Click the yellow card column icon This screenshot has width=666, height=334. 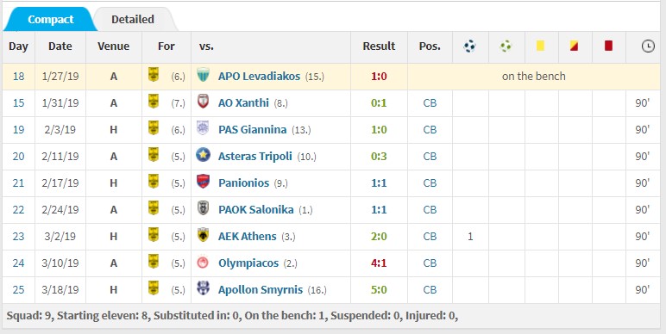point(540,46)
